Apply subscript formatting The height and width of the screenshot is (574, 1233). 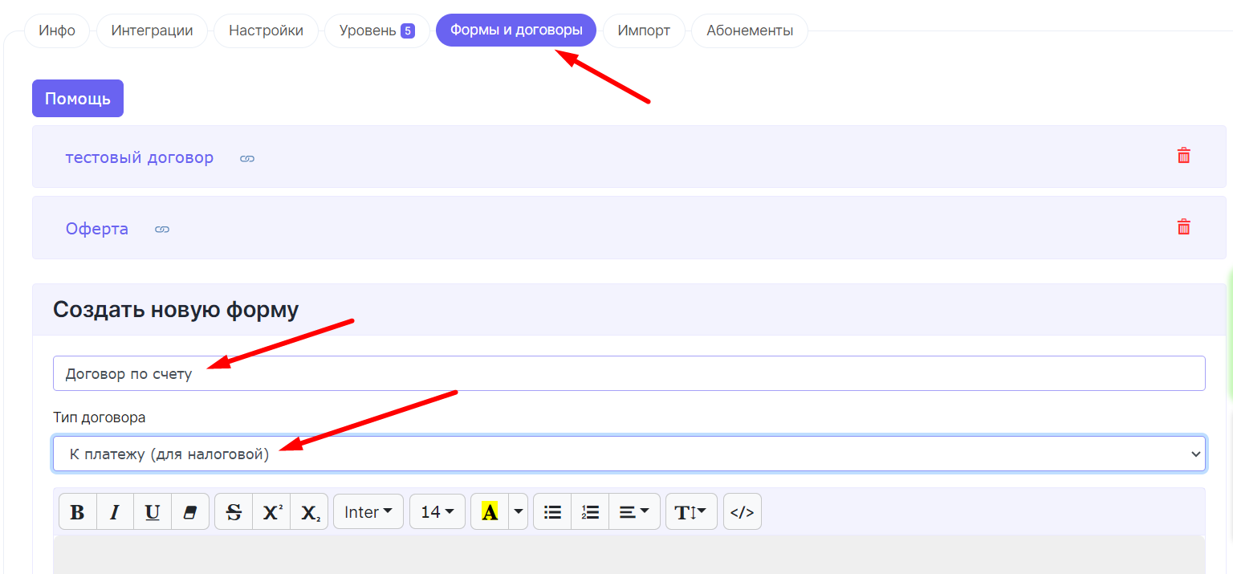309,511
